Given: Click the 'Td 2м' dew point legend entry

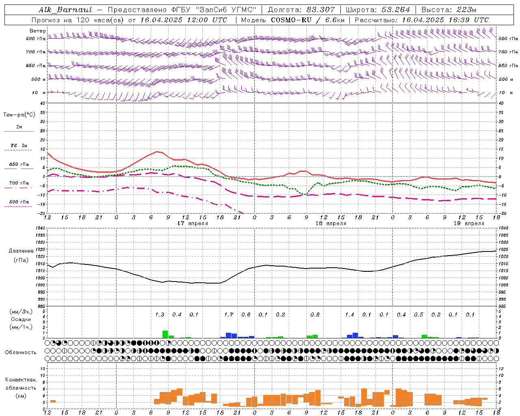Looking at the screenshot, I should [19, 145].
